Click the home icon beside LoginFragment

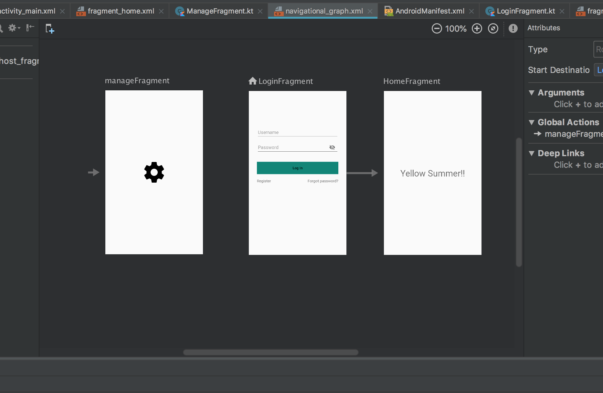coord(252,81)
